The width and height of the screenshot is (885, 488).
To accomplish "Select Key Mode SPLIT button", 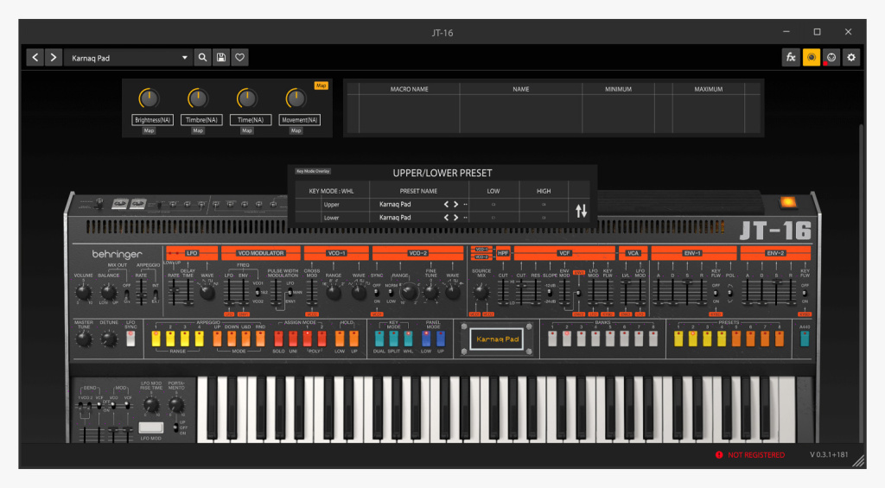I will pos(393,339).
